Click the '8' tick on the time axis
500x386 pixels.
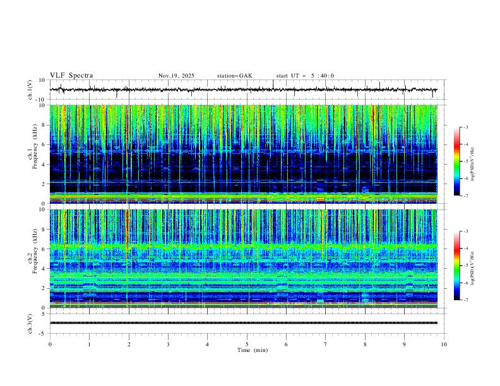coord(365,344)
